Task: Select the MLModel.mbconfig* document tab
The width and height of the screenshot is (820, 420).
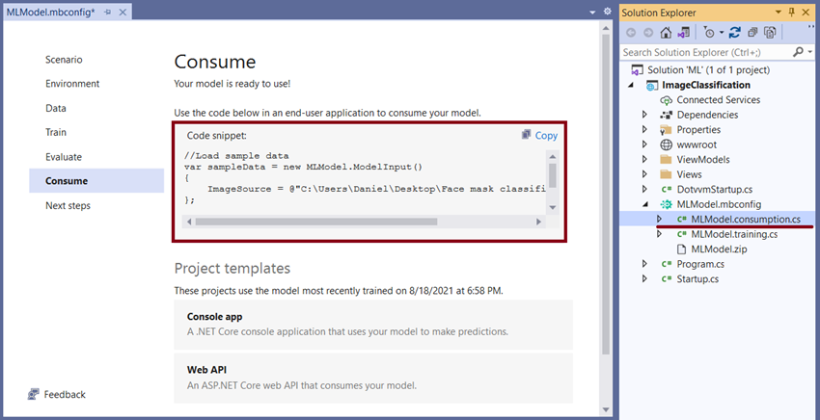Action: pos(51,12)
